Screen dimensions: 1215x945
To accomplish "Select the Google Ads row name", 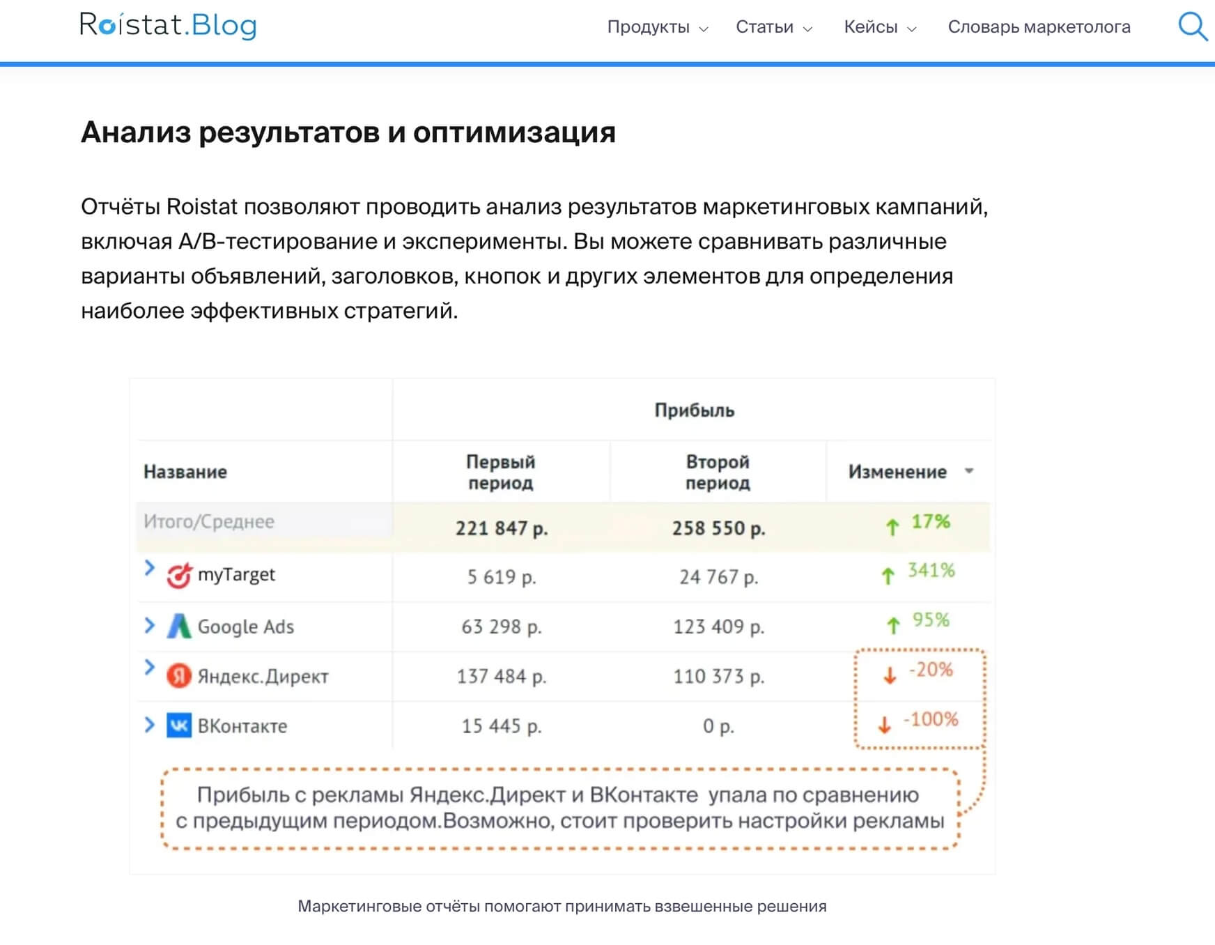I will click(x=246, y=627).
